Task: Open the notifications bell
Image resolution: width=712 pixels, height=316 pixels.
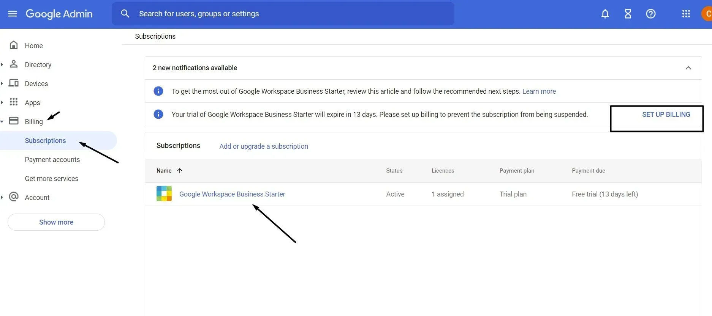Action: 605,14
